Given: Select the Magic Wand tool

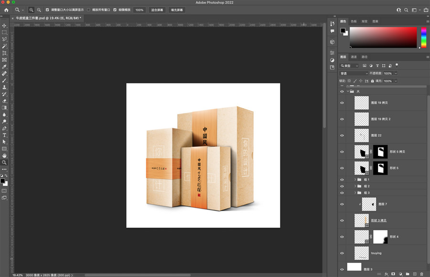Looking at the screenshot, I should [4, 46].
